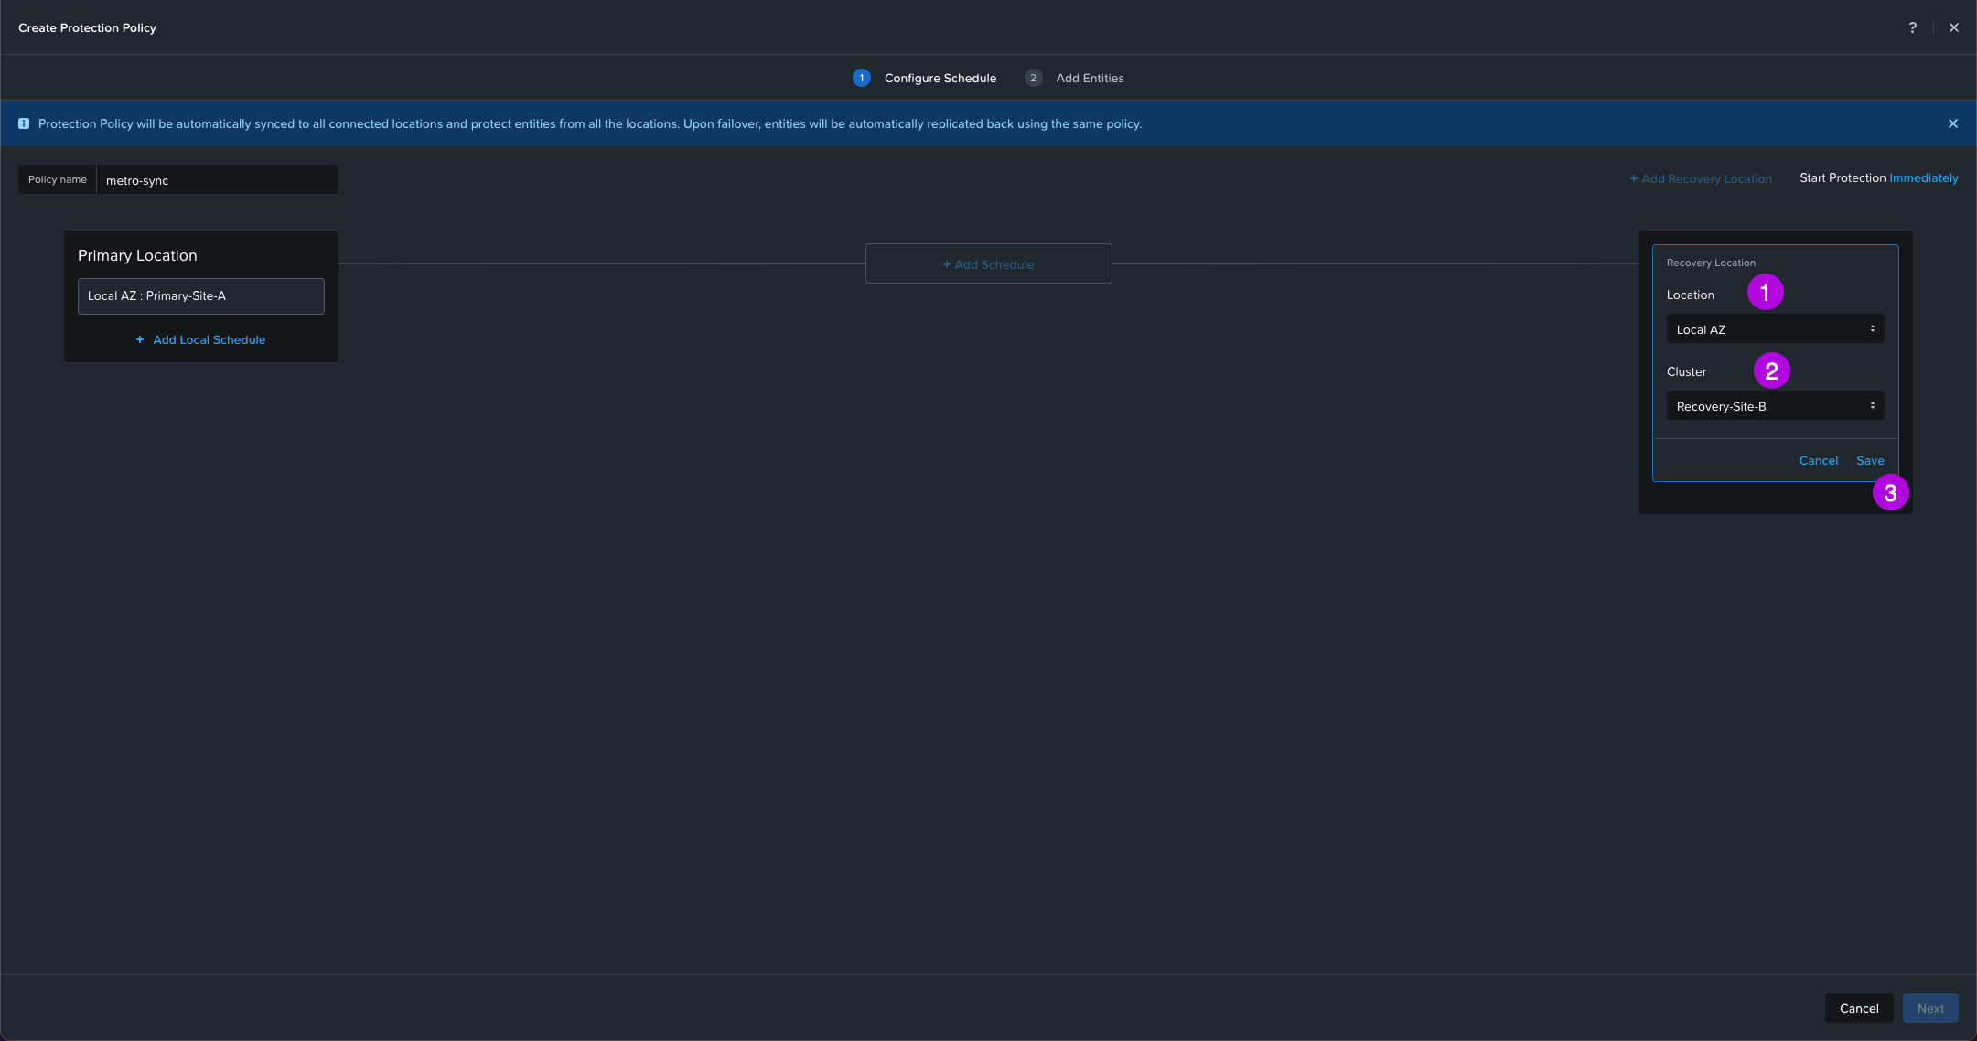Dismiss the blue info banner
Screen dimensions: 1977x1041
(1952, 123)
